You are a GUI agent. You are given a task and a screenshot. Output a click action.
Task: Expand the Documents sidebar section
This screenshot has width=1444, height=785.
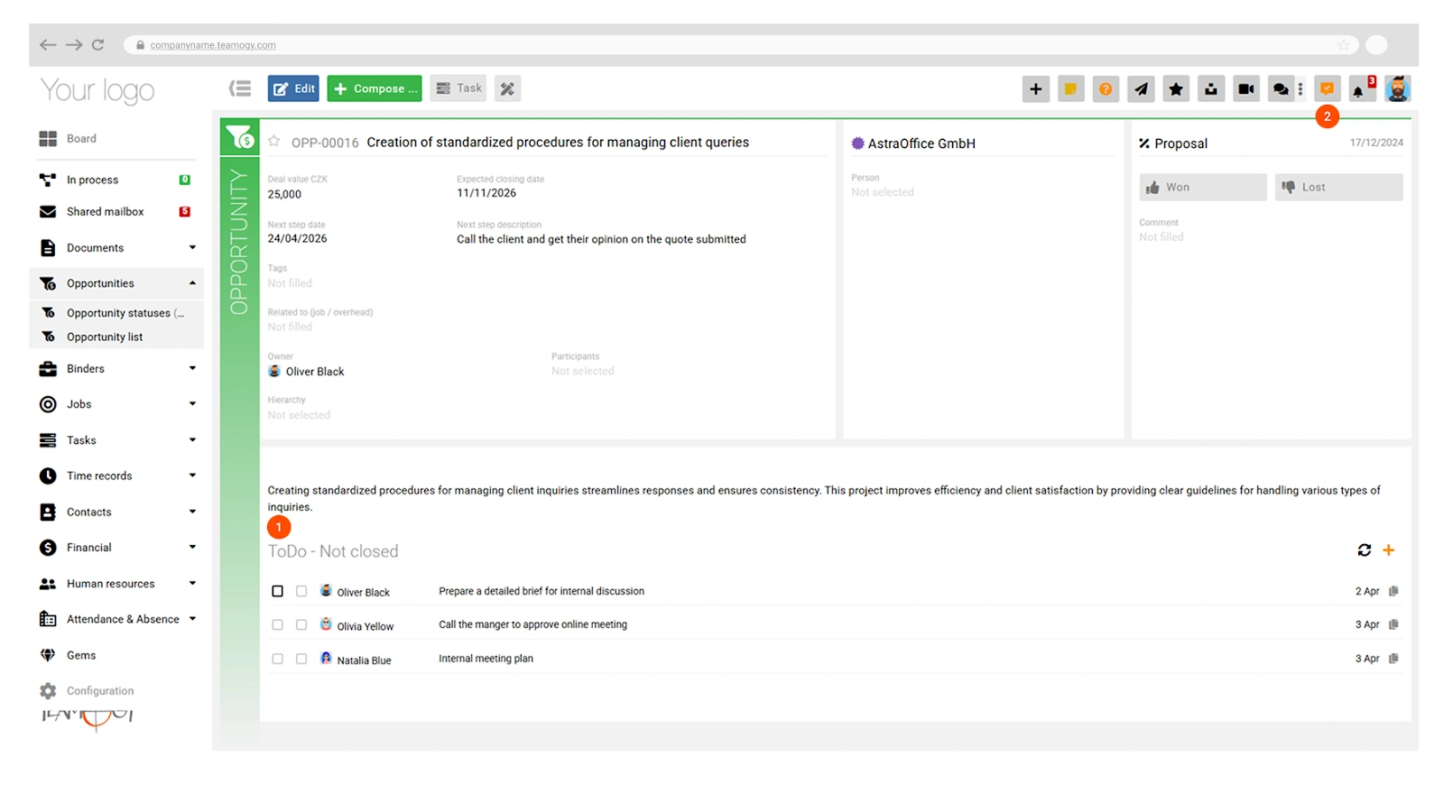click(192, 247)
